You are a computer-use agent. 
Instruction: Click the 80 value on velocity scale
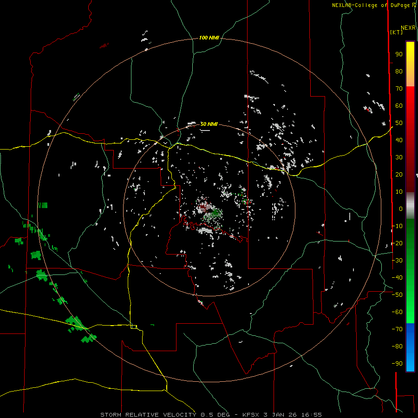pos(399,72)
